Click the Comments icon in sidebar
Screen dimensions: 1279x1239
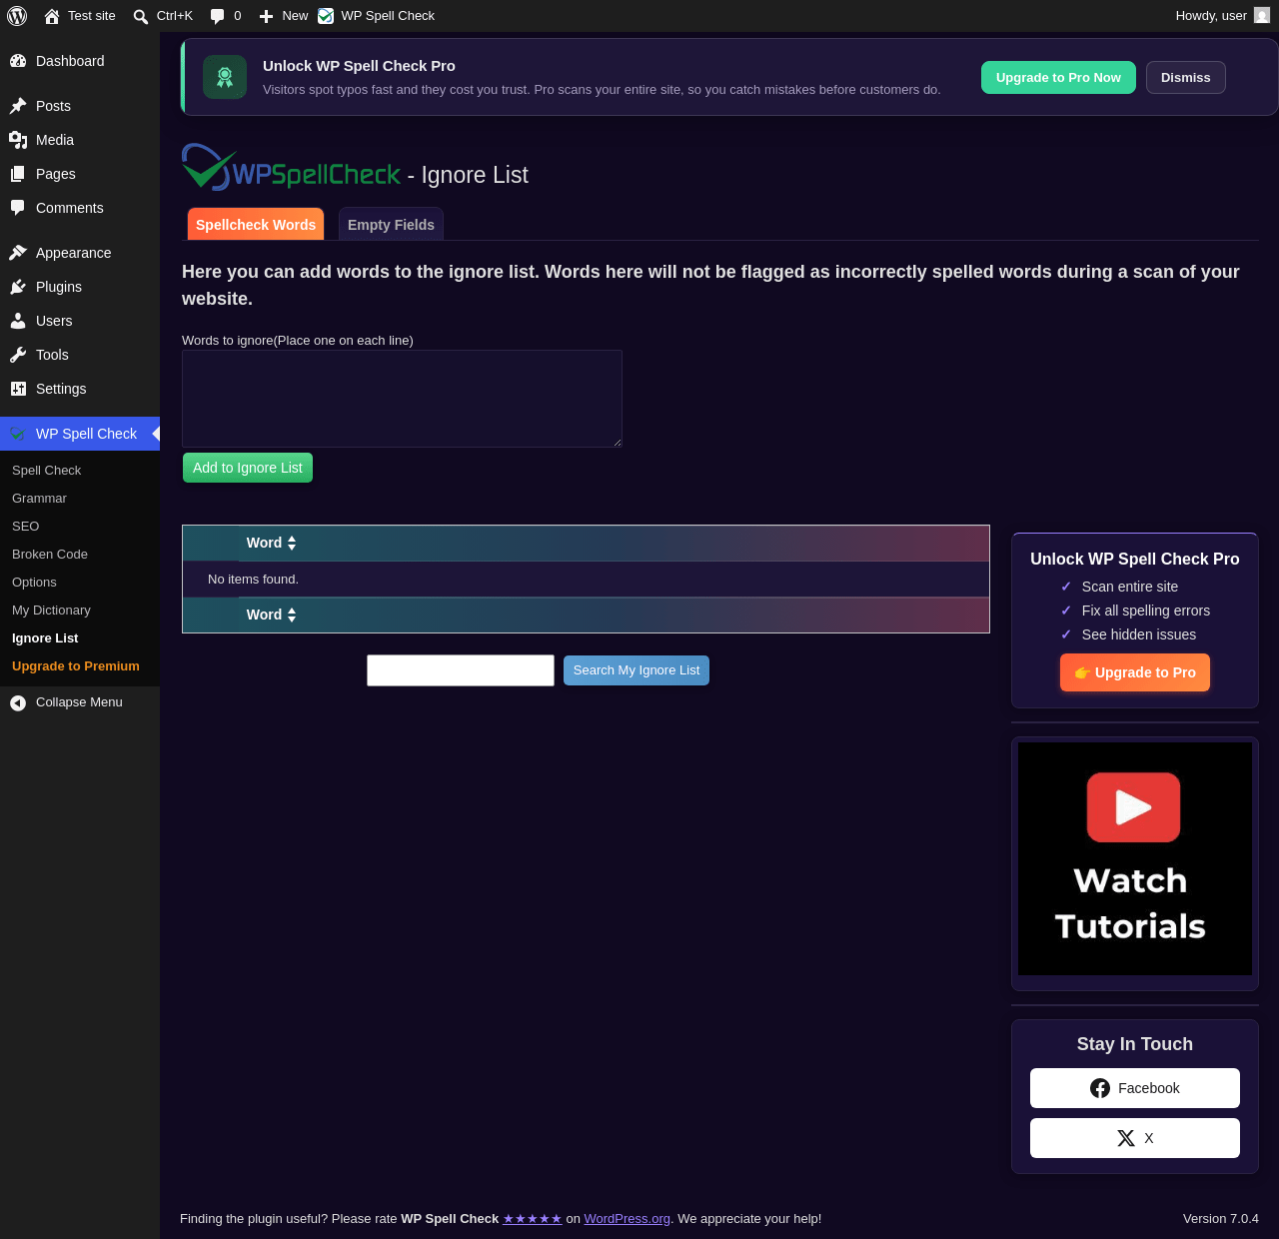click(18, 208)
